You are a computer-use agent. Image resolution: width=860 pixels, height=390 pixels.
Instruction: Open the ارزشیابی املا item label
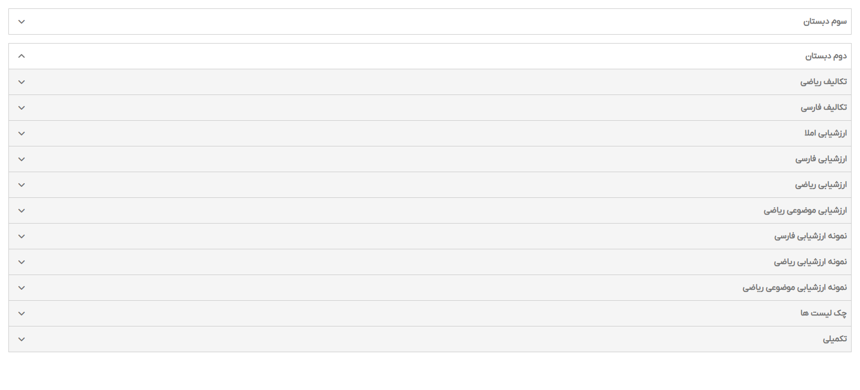825,133
